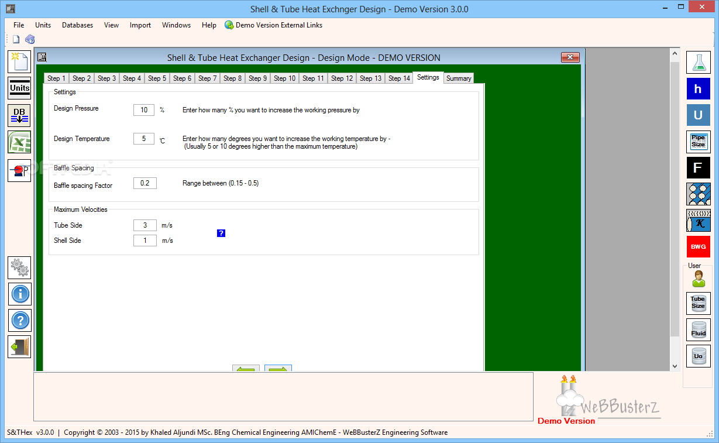719x443 pixels.
Task: Switch to the Step 8 tab
Action: (x=232, y=78)
